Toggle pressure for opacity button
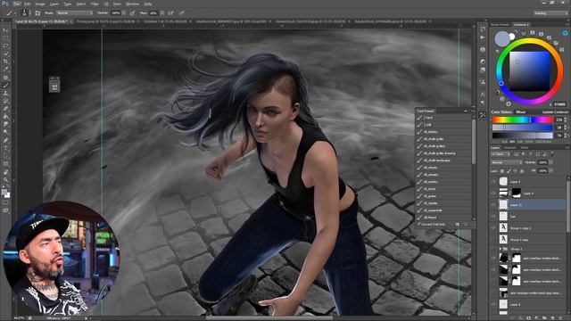The height and width of the screenshot is (321, 571). tap(132, 12)
